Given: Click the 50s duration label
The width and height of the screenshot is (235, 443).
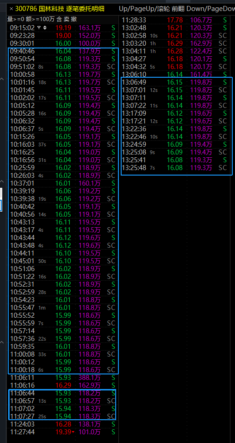Looking at the screenshot, I should 42,261.
